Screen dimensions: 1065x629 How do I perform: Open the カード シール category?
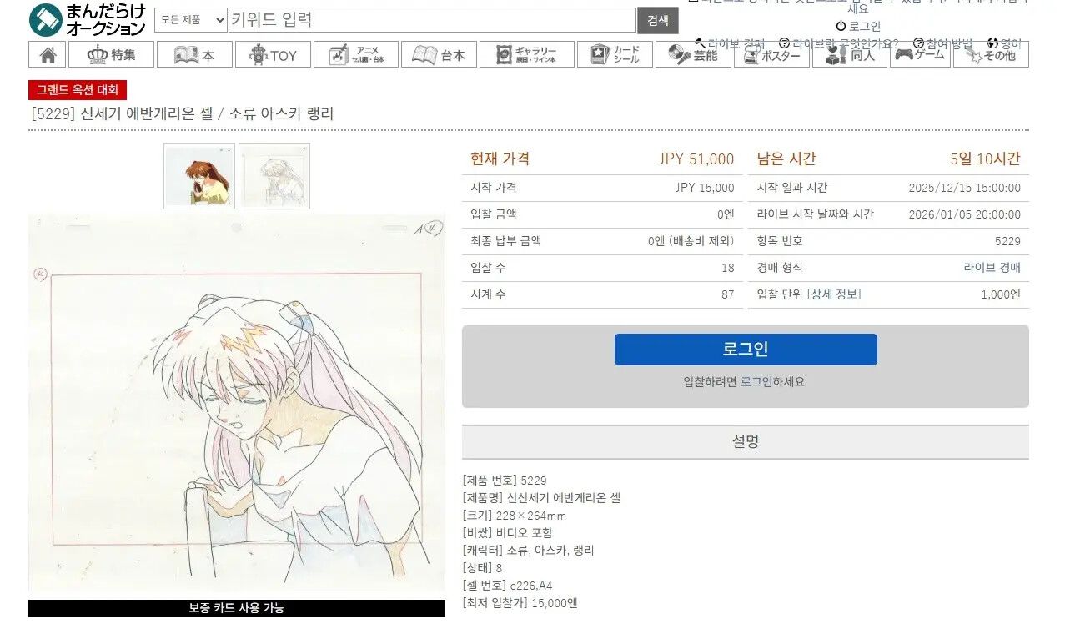[615, 54]
